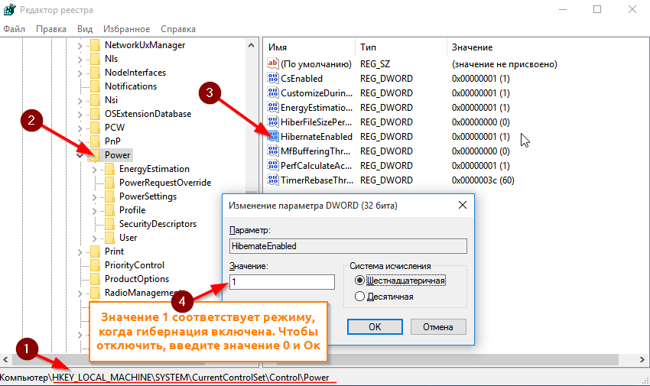Expand the PowerSettings tree node

[x=95, y=196]
